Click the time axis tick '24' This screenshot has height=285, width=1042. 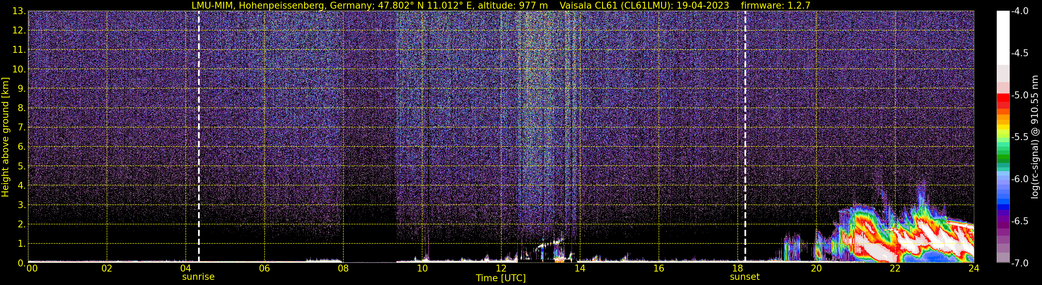click(x=974, y=268)
